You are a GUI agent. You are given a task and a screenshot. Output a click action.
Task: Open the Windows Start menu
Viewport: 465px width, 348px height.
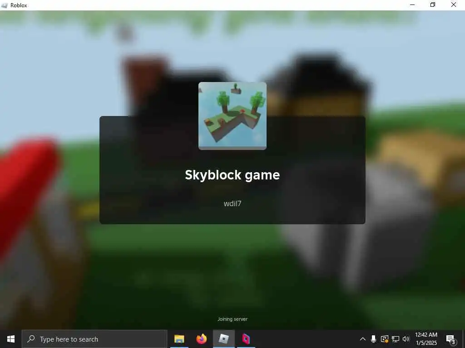[11, 339]
